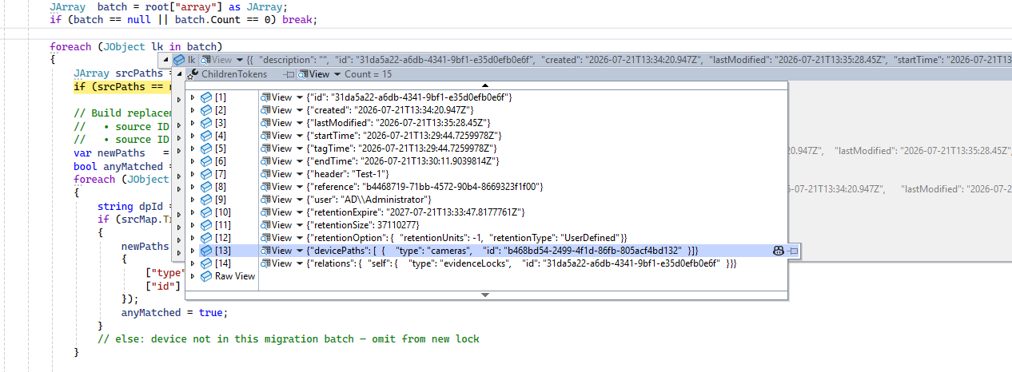Click the "Count = 15" value text
The image size is (1012, 372).
[x=368, y=74]
